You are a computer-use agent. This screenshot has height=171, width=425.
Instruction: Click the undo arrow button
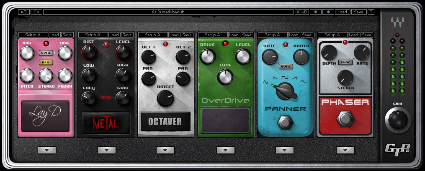[24, 12]
